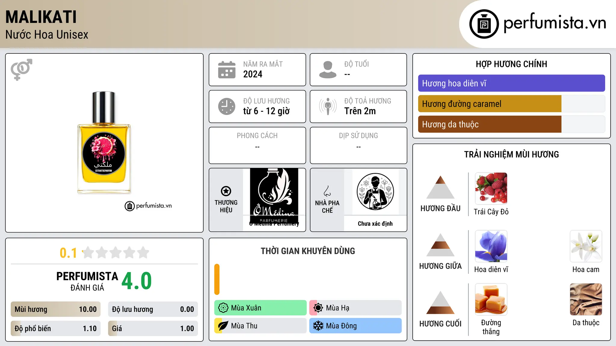Screen dimensions: 616x346
Task: Select the Hoa cam note image
Action: point(586,246)
